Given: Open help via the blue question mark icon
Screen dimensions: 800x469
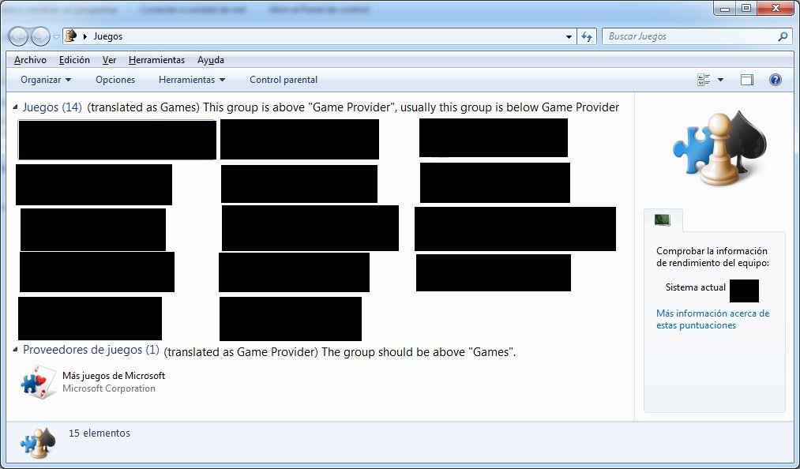Looking at the screenshot, I should [775, 80].
